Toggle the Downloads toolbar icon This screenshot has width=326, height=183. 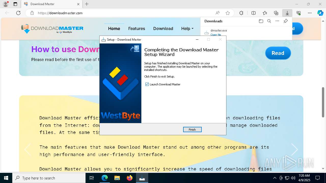(x=287, y=13)
